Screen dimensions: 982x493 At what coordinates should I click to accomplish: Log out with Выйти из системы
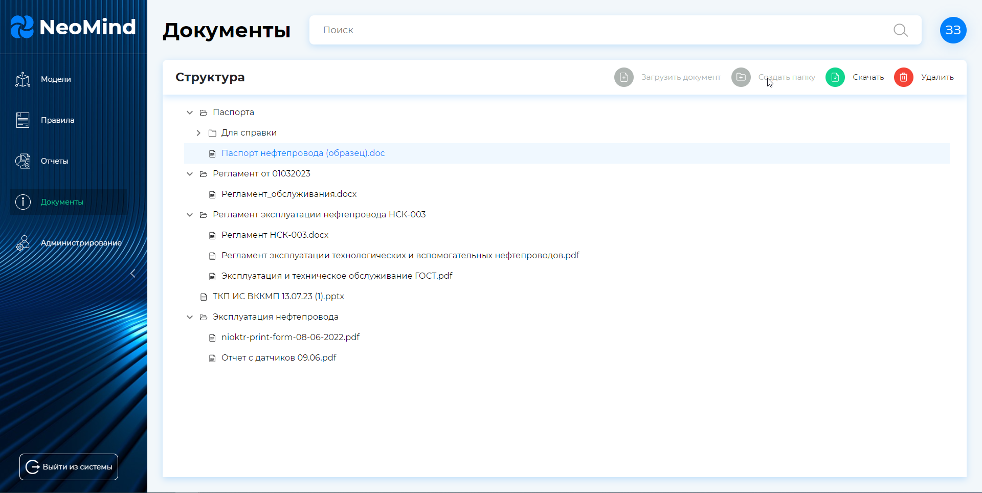[x=69, y=467]
